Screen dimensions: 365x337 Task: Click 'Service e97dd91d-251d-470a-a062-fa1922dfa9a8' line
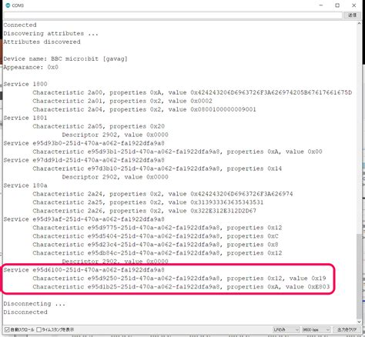pyautogui.click(x=84, y=160)
